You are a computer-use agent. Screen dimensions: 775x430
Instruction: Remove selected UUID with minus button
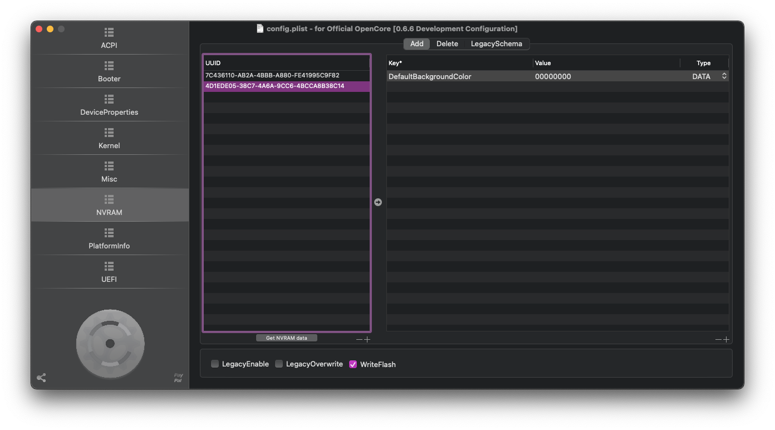pyautogui.click(x=359, y=339)
